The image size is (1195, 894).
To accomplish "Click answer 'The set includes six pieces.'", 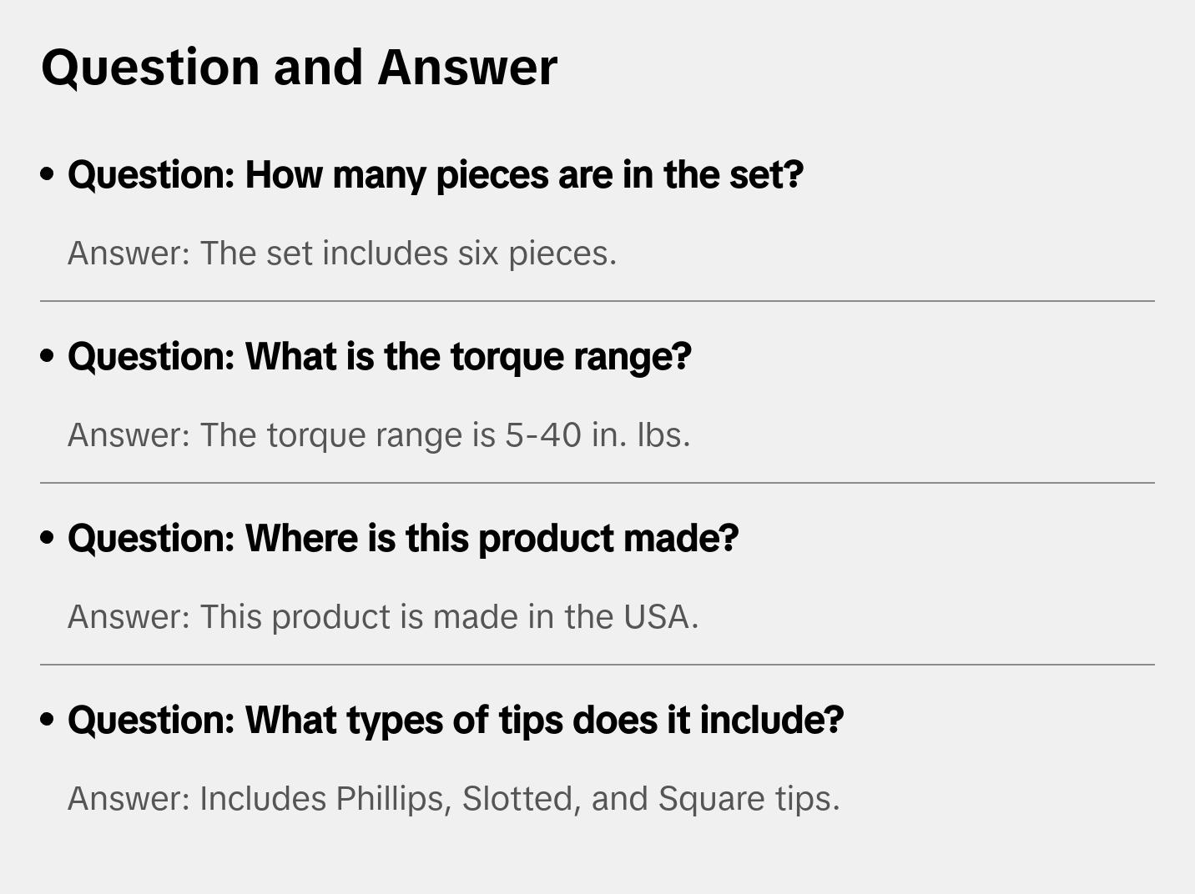I will tap(342, 254).
